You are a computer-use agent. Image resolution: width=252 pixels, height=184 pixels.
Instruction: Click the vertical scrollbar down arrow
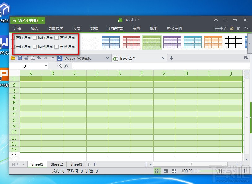click(247, 159)
